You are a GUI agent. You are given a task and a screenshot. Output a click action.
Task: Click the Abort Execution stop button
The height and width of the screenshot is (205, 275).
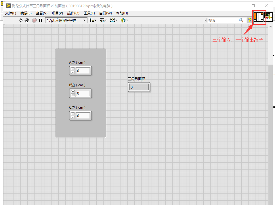coord(35,20)
